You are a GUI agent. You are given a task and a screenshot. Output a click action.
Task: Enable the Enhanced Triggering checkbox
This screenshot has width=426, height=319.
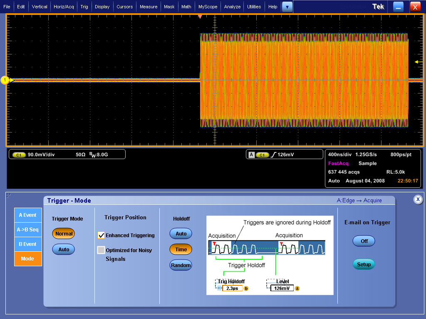pos(101,236)
